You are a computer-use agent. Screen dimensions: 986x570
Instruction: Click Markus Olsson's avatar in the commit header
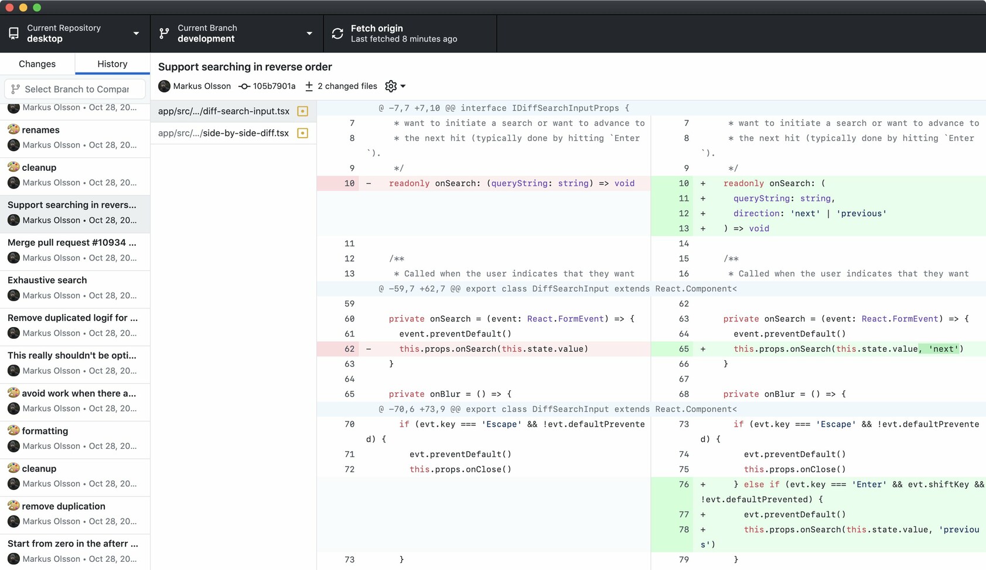[164, 86]
